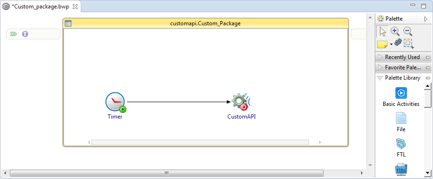Click the palette scroll down arrow
This screenshot has height=179, width=433.
tap(428, 173)
